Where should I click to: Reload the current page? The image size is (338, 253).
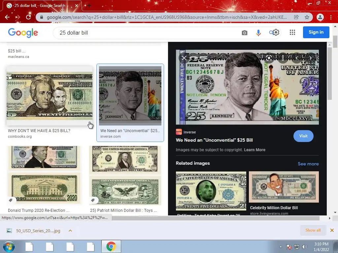pyautogui.click(x=28, y=17)
